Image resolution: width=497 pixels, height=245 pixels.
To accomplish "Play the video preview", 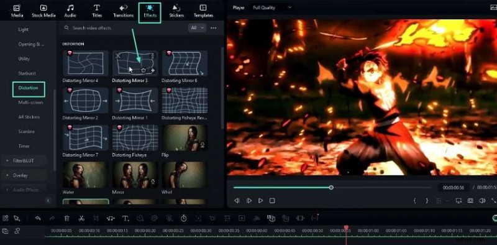I will pos(260,201).
